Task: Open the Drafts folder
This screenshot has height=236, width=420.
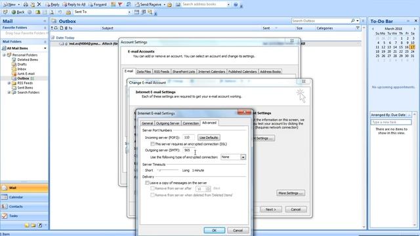Action: (x=22, y=64)
